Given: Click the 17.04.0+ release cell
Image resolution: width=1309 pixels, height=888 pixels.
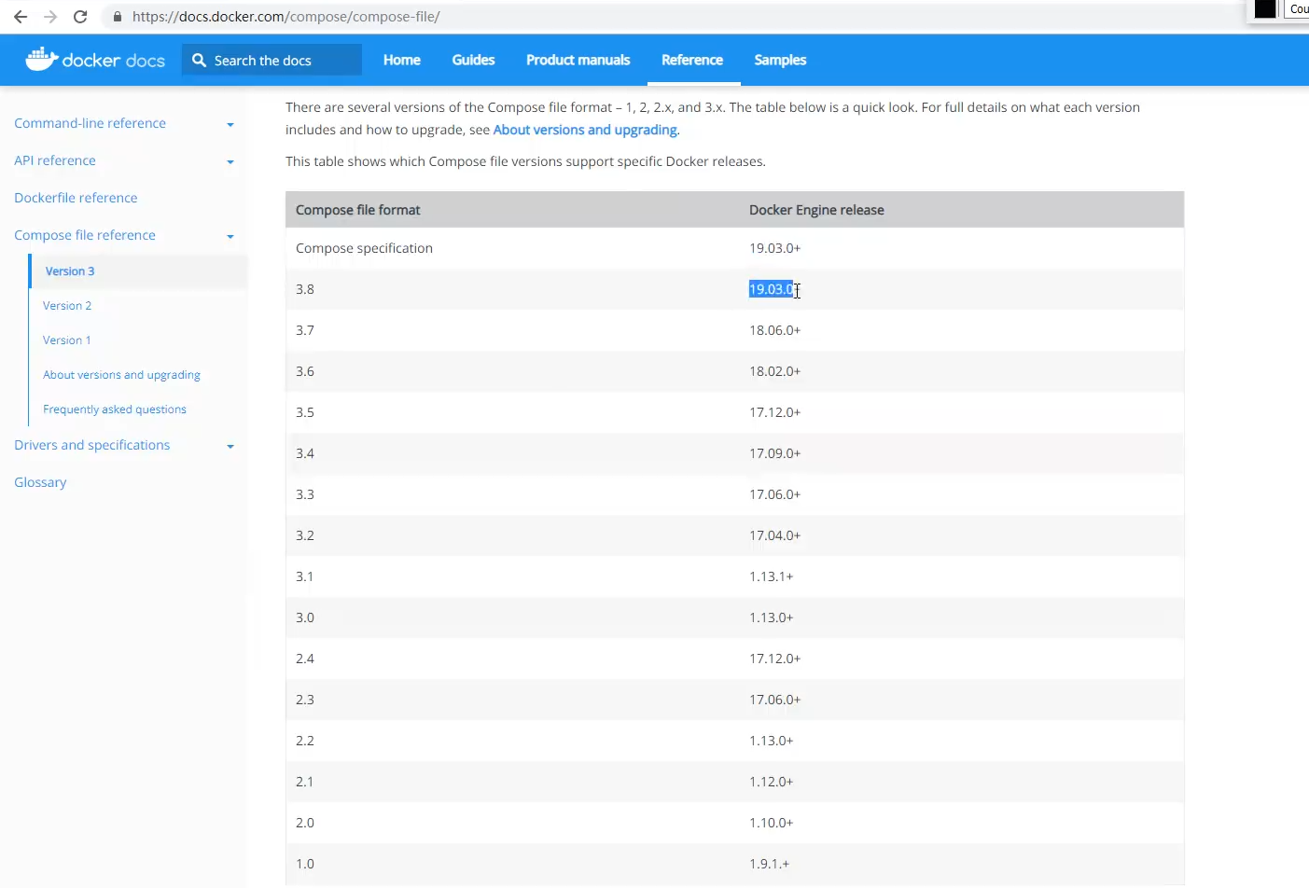Looking at the screenshot, I should 775,535.
